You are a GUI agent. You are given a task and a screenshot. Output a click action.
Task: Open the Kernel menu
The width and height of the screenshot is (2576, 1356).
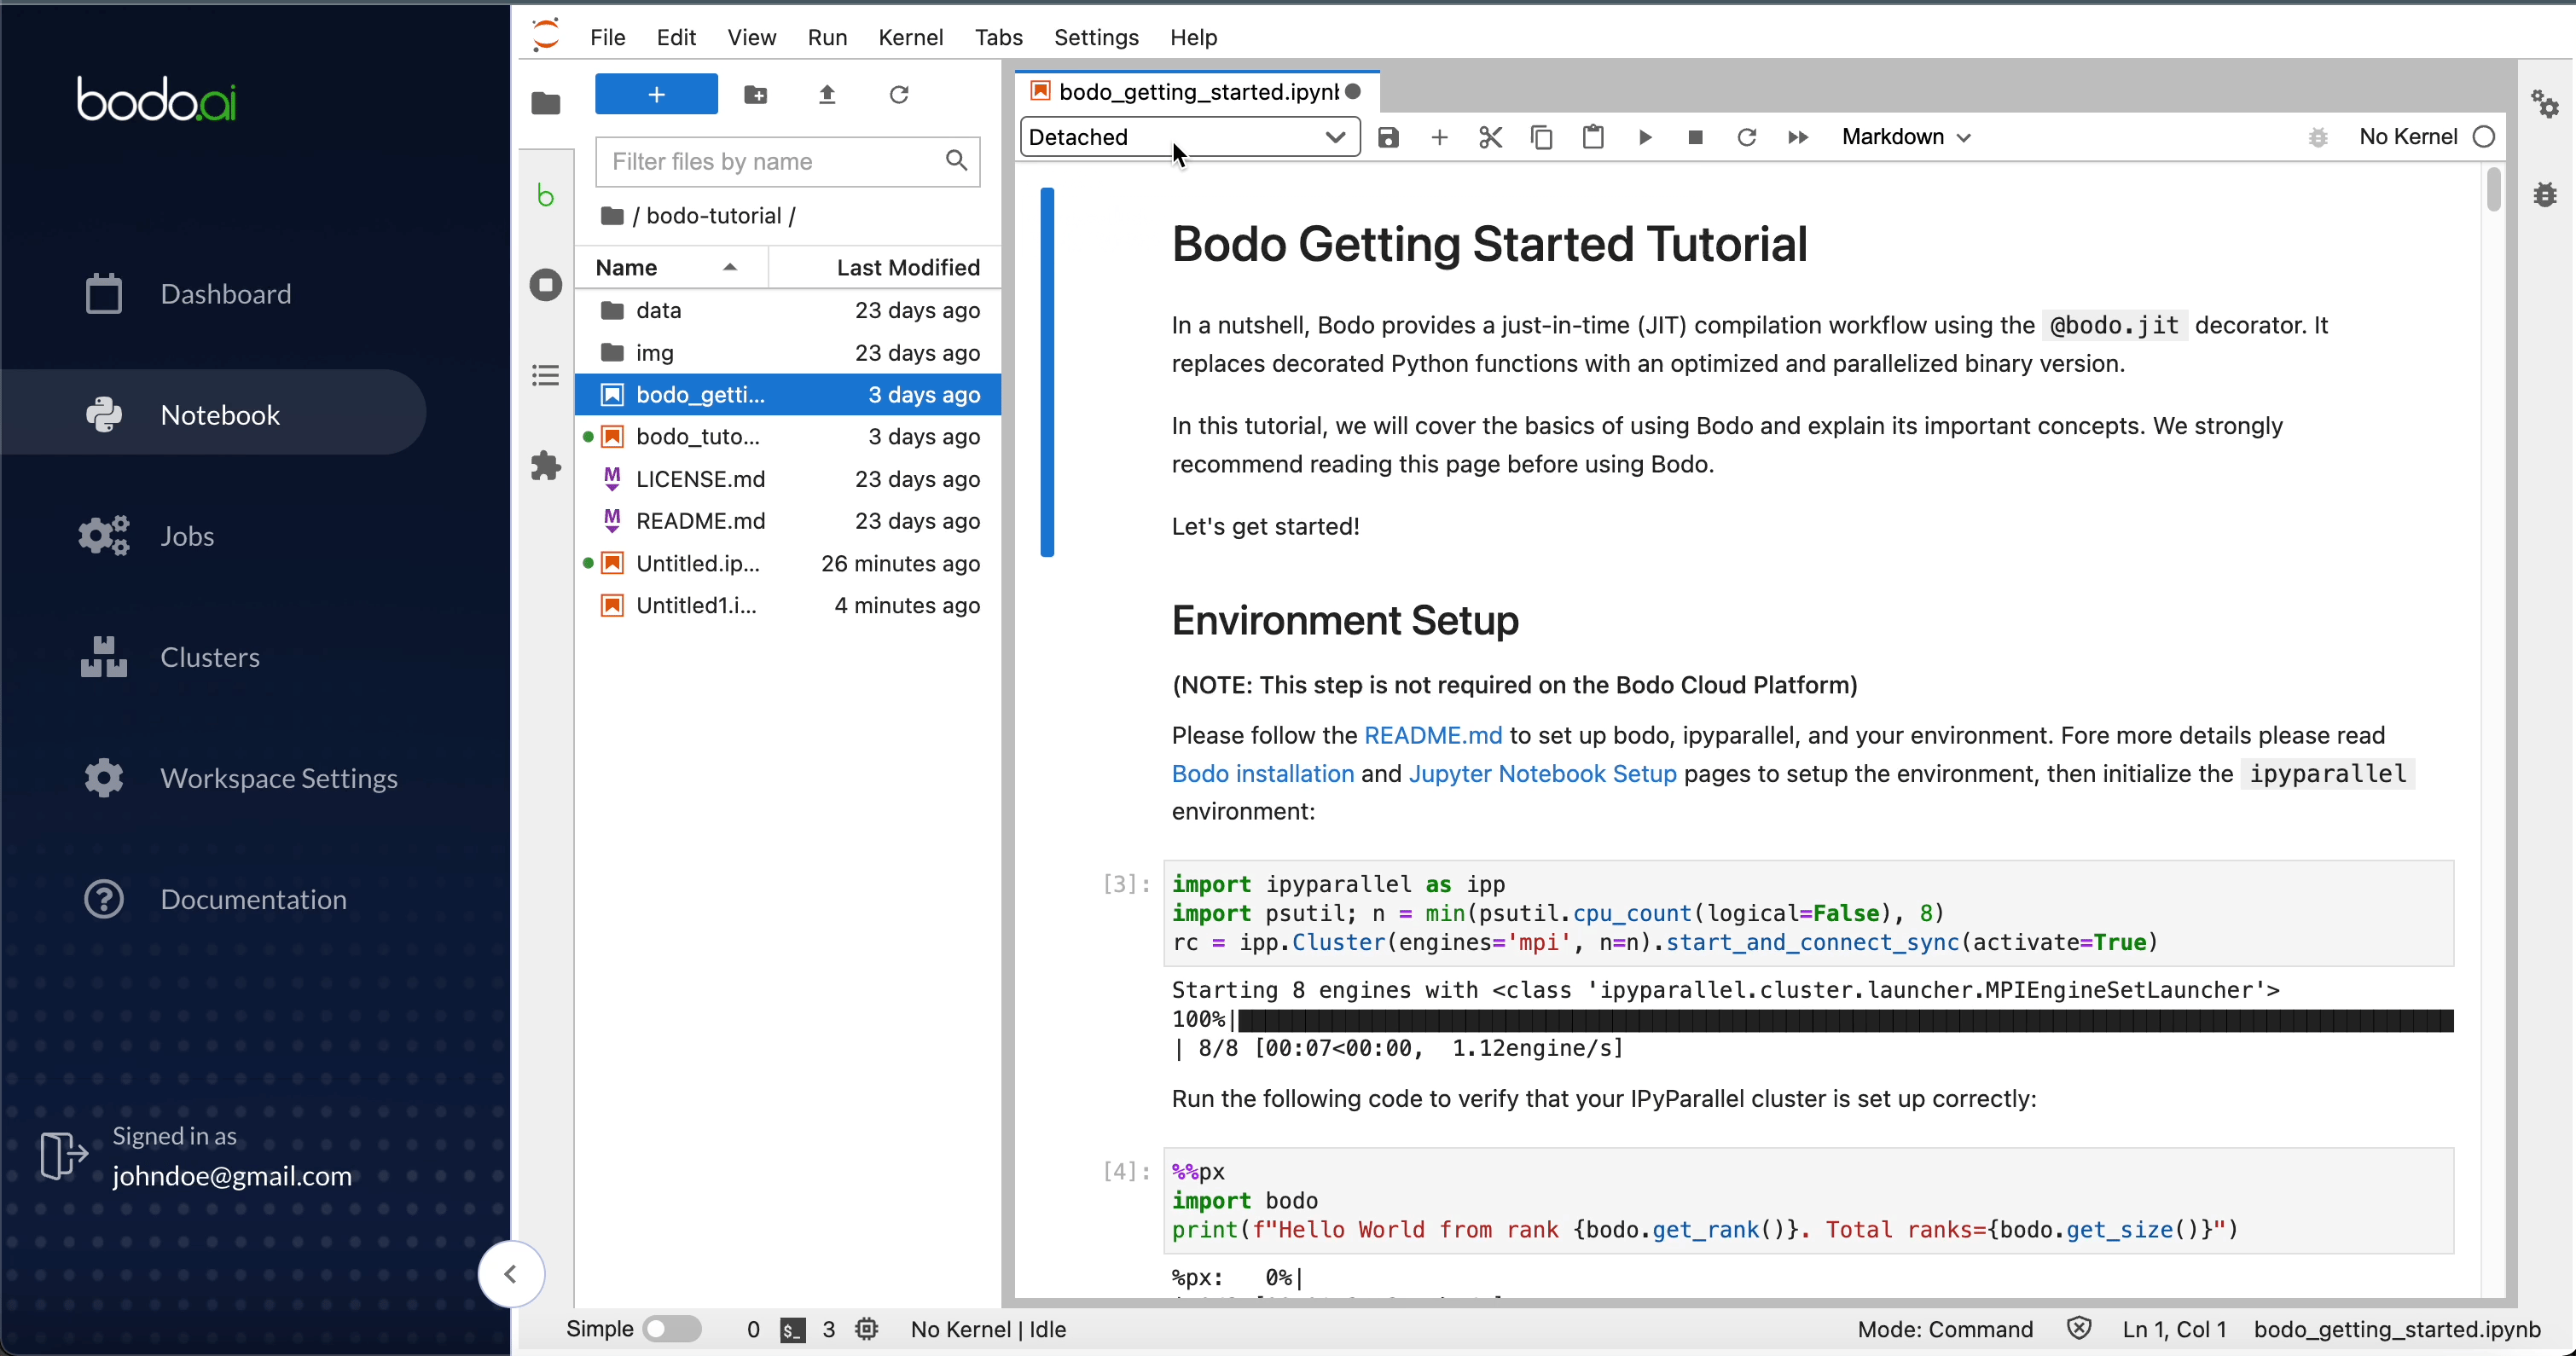(x=910, y=37)
